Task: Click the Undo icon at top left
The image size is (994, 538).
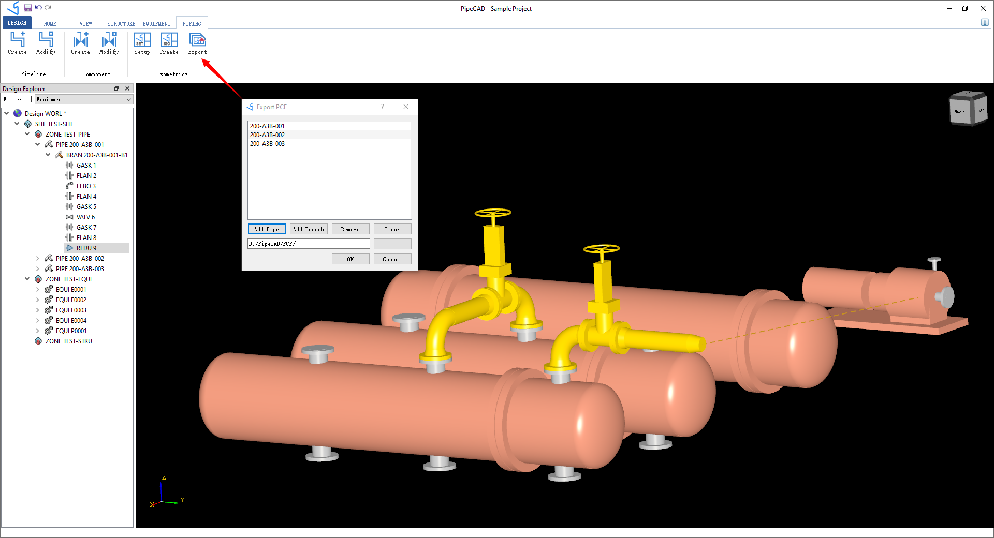Action: 38,8
